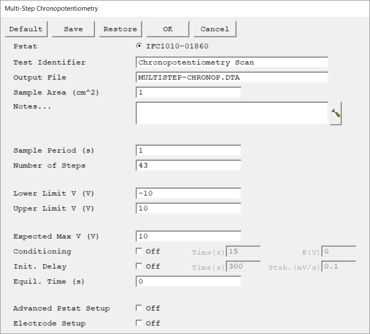Save the experiment settings

click(73, 29)
